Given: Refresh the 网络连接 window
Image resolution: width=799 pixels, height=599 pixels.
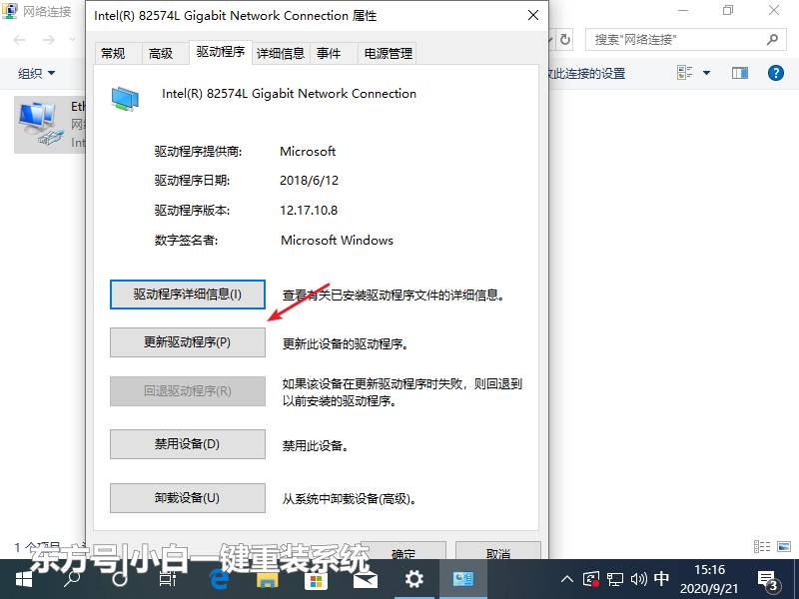Looking at the screenshot, I should pos(565,40).
